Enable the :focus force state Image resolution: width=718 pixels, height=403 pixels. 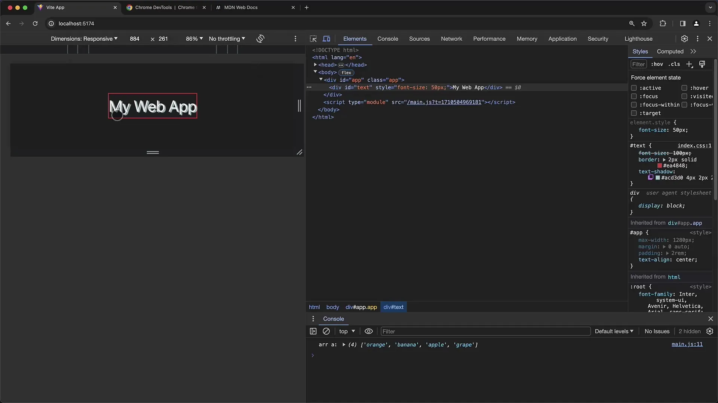click(x=634, y=96)
